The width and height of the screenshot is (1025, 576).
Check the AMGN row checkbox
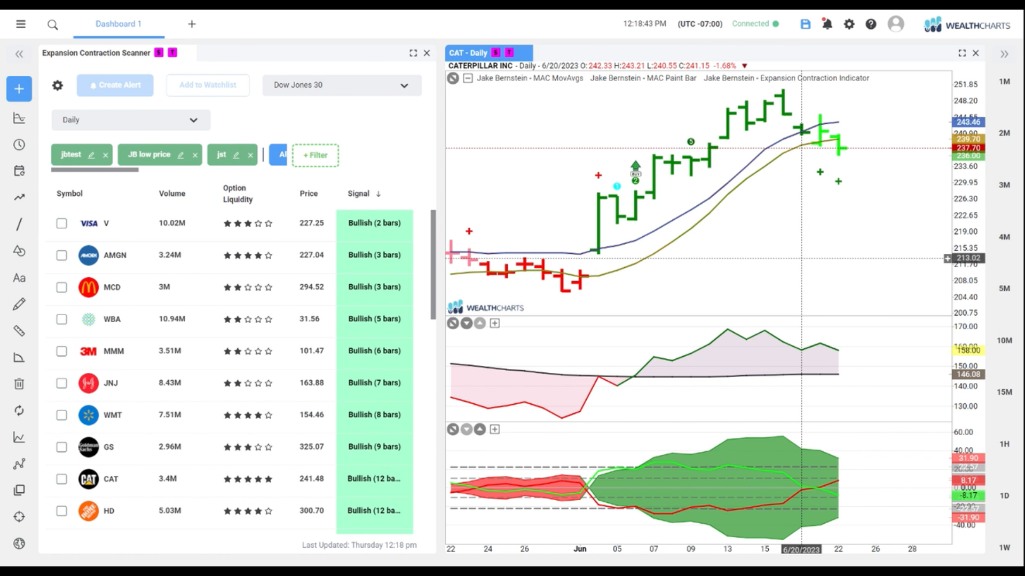(62, 255)
